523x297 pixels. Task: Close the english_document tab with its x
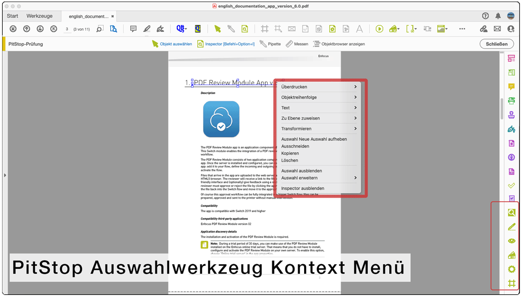tap(113, 16)
